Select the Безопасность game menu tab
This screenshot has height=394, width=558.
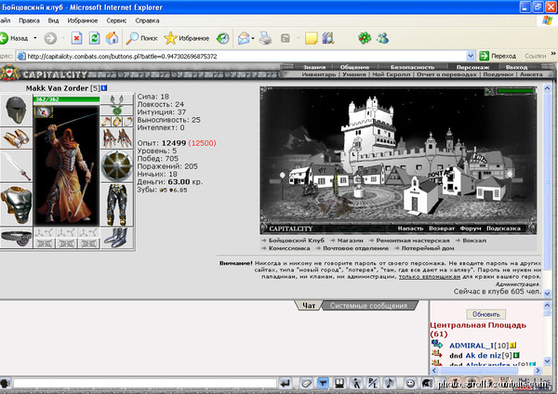pyautogui.click(x=412, y=67)
